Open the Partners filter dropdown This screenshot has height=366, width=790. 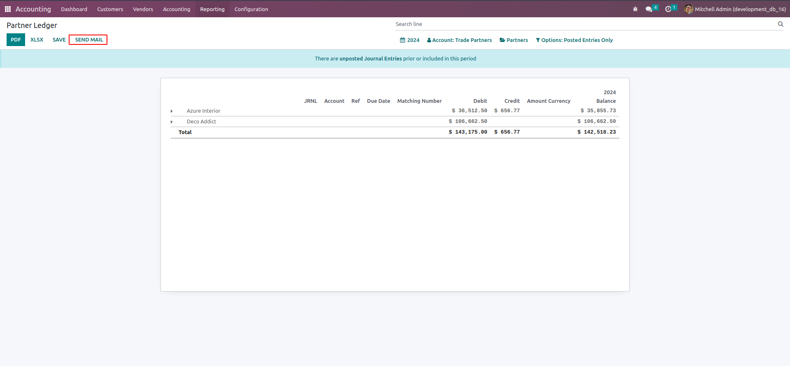click(x=513, y=40)
